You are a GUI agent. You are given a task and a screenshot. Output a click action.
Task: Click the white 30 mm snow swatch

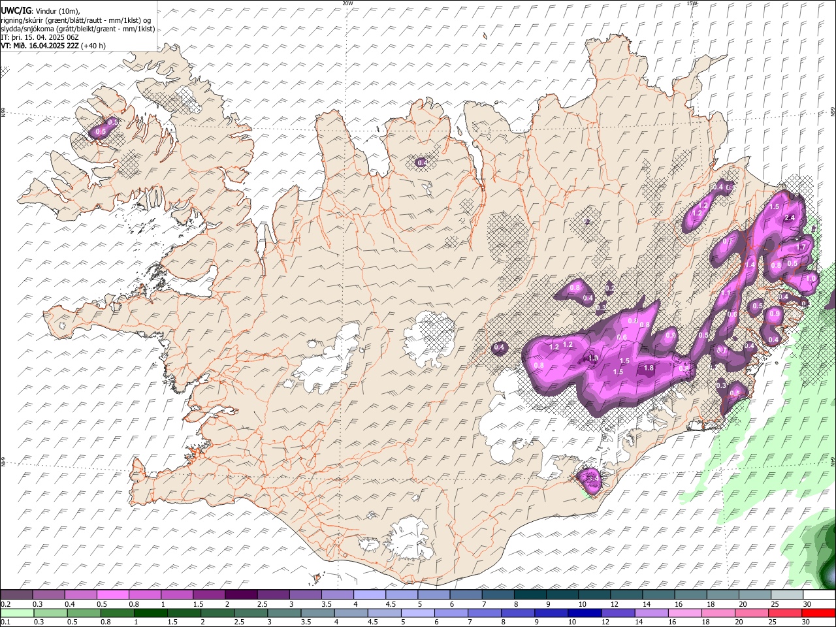[820, 595]
